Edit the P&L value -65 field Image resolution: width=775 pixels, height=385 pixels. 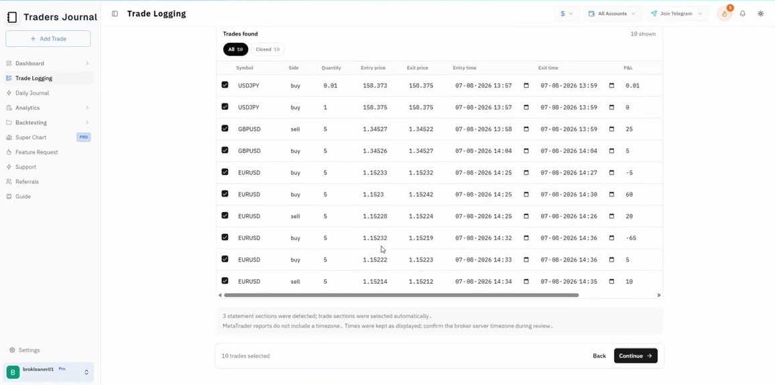631,237
